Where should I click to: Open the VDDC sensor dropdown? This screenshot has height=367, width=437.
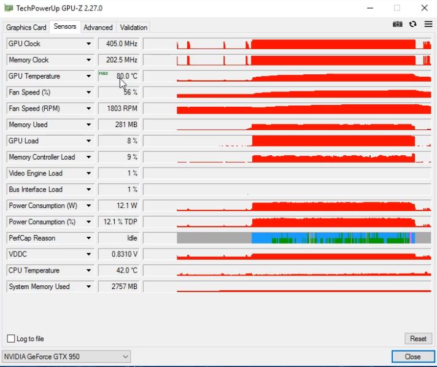click(x=88, y=254)
